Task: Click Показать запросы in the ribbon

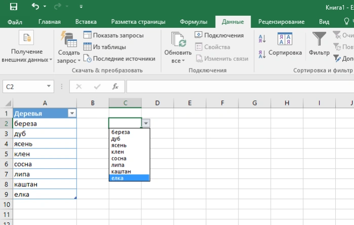Action: [113, 35]
